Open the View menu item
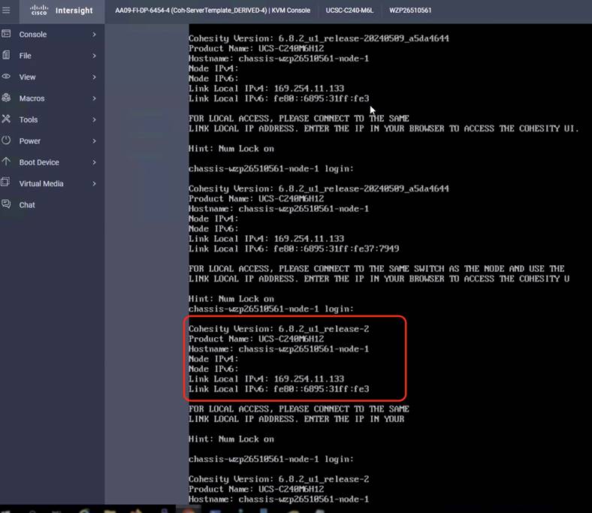This screenshot has width=592, height=513. pos(52,77)
